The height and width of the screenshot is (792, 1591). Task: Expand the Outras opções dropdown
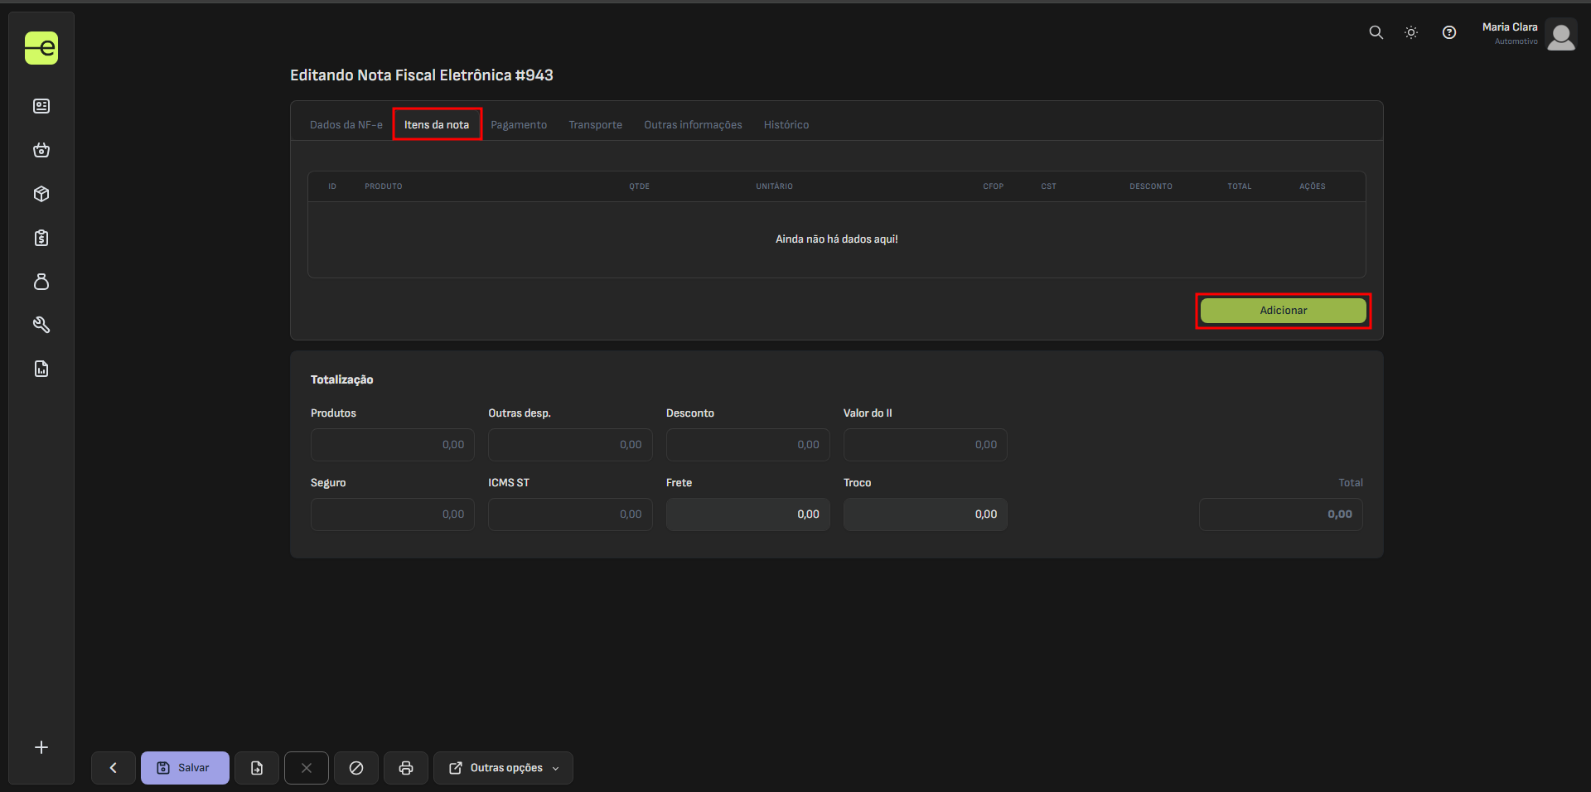(x=503, y=768)
